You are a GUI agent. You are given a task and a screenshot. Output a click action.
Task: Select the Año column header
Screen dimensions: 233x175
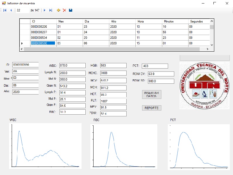click(x=122, y=21)
